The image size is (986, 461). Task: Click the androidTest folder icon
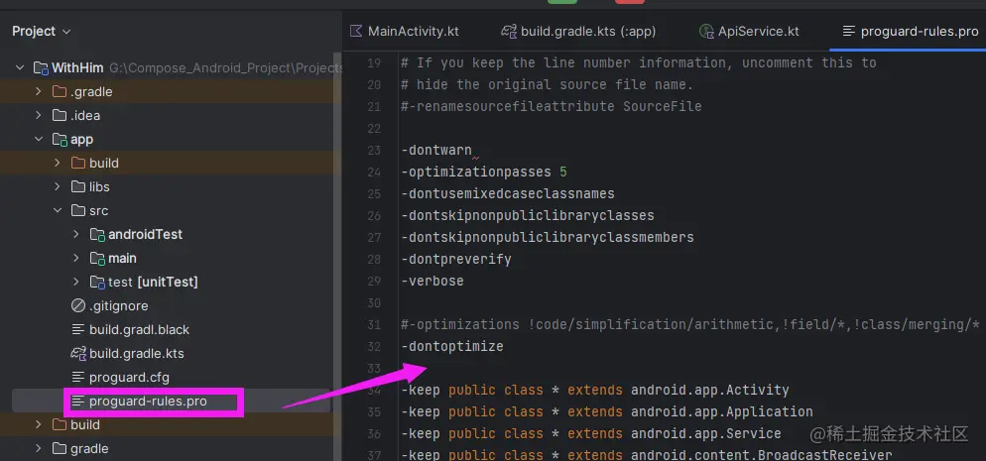pyautogui.click(x=97, y=235)
